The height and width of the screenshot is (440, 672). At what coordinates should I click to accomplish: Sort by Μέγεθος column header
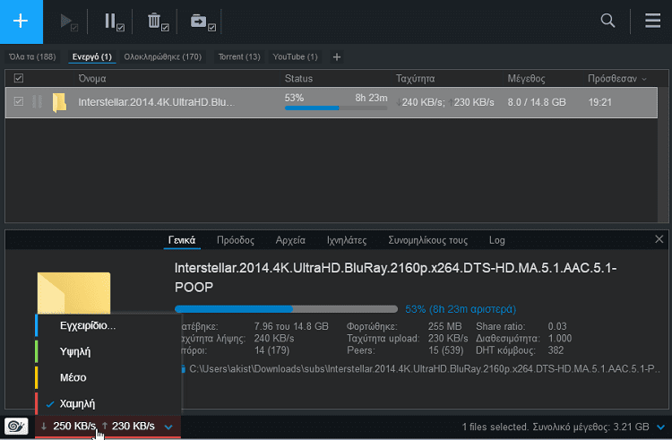(526, 78)
